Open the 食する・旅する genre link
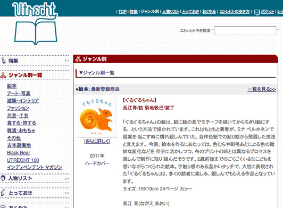This screenshot has width=283, height=208. (21, 123)
